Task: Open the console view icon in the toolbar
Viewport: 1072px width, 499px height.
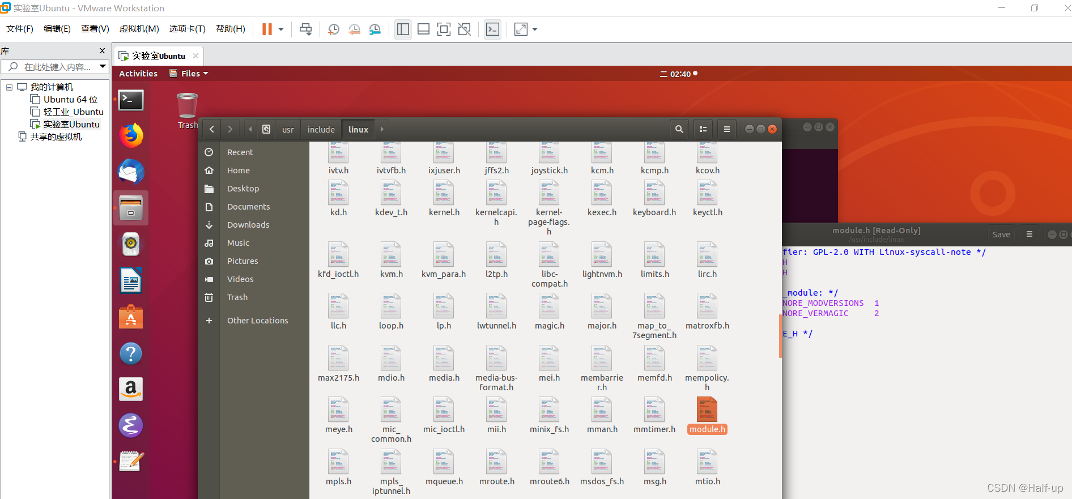Action: click(493, 29)
